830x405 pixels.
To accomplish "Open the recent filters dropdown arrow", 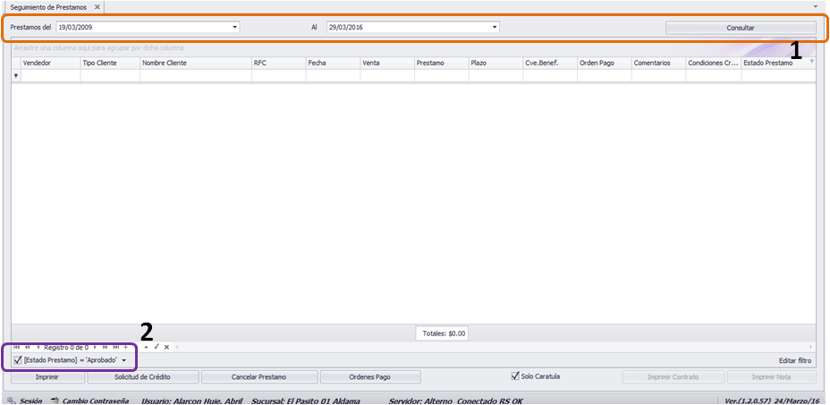I will coord(123,360).
